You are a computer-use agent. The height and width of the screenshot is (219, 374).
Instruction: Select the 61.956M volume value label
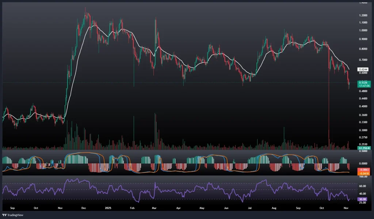364,148
